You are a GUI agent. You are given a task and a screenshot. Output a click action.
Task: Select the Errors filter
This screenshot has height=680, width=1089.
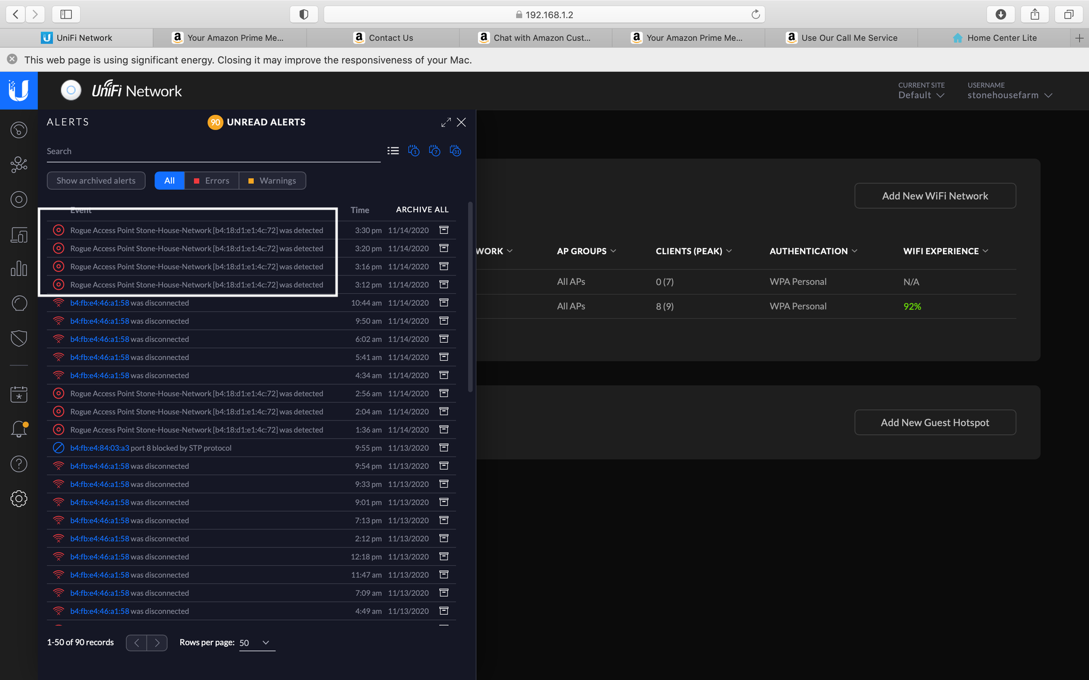coord(212,181)
